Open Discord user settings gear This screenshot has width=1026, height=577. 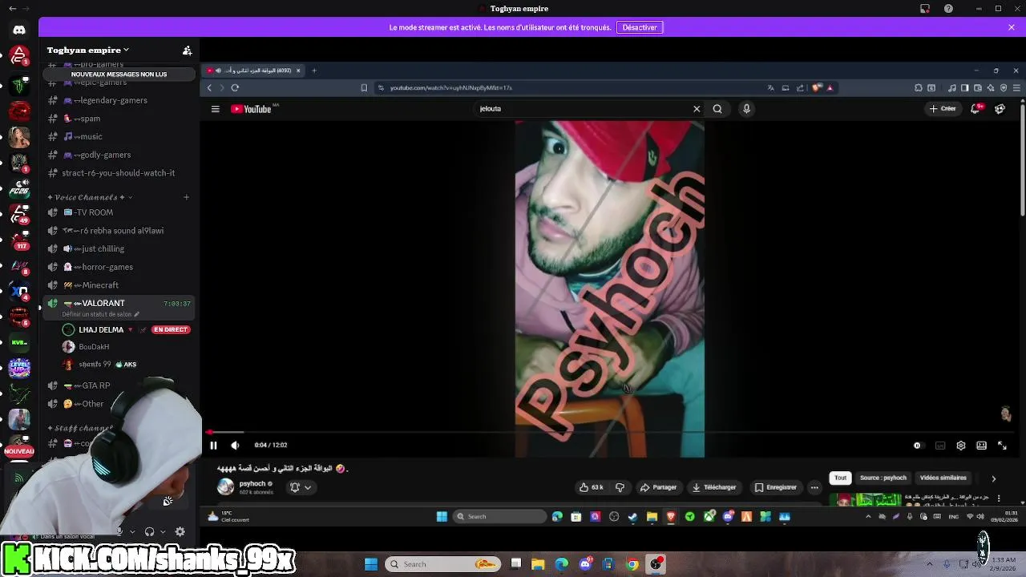[x=180, y=531]
